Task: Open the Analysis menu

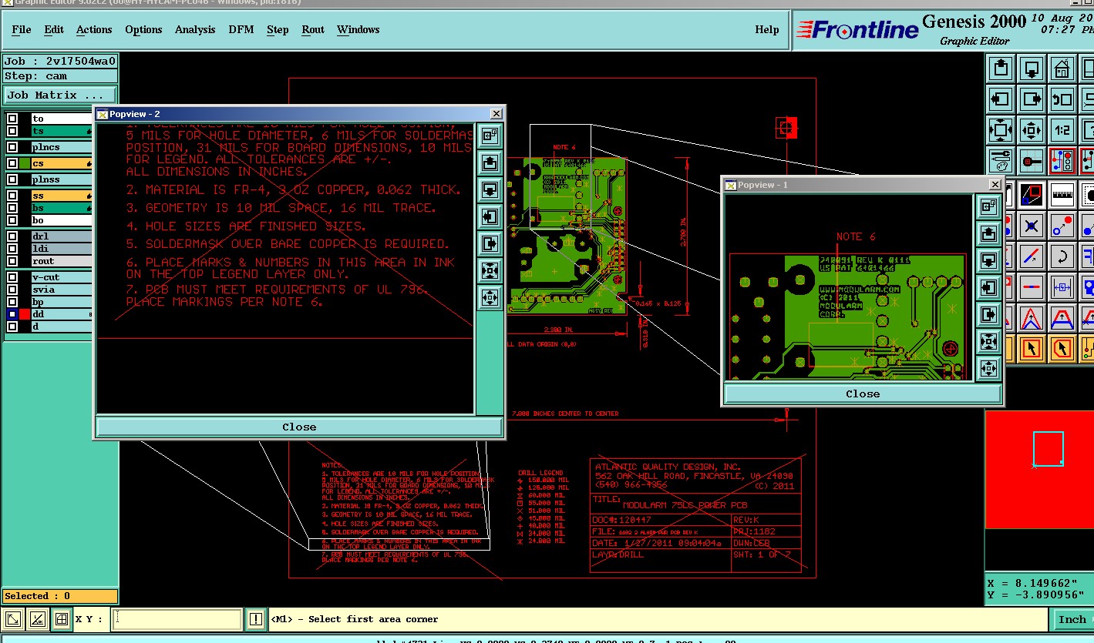Action: coord(195,29)
